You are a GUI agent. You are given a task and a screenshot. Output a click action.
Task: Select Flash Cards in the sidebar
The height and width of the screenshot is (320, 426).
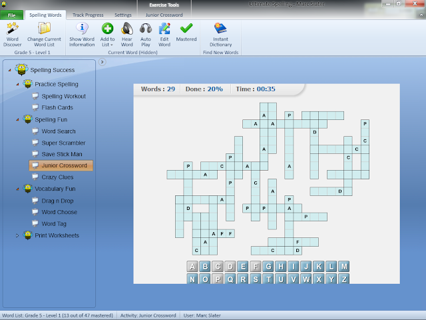pyautogui.click(x=57, y=107)
